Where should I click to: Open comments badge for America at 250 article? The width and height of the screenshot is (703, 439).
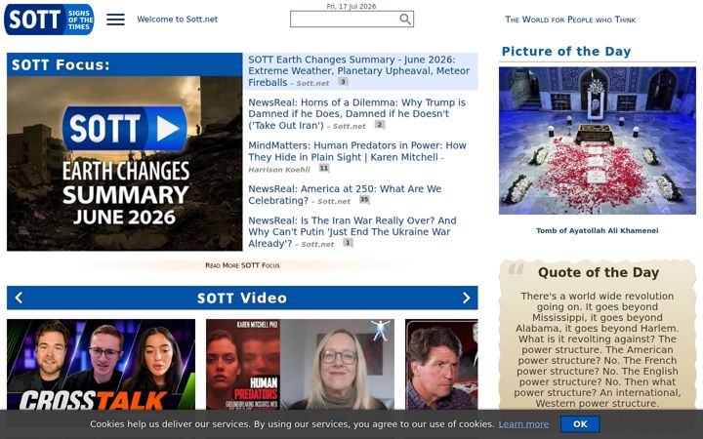point(364,200)
